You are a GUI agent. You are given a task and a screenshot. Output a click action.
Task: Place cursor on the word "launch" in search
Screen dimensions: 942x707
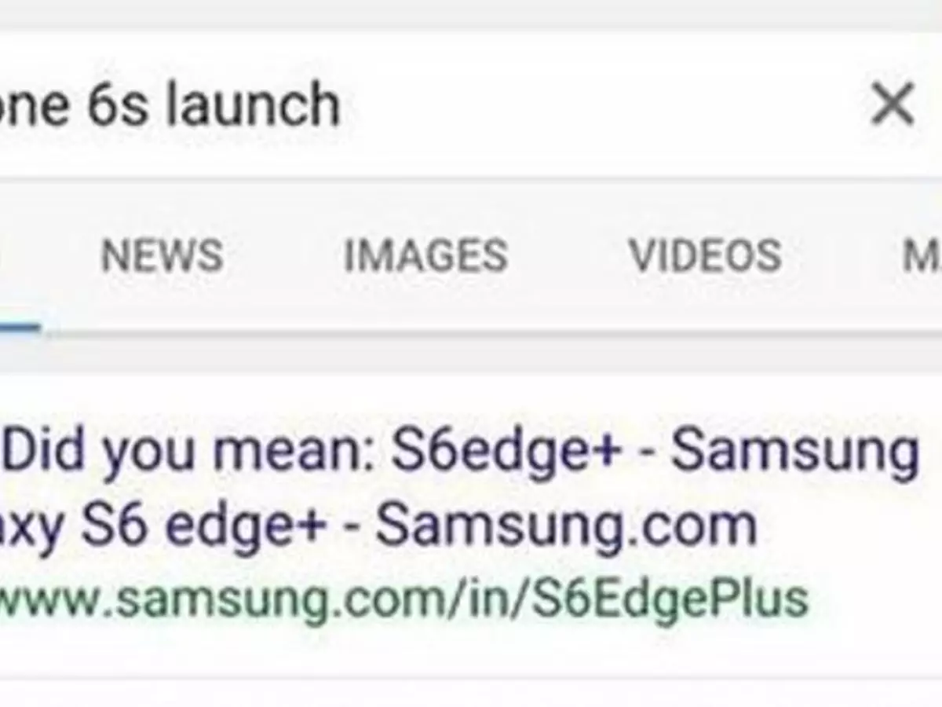pyautogui.click(x=253, y=105)
